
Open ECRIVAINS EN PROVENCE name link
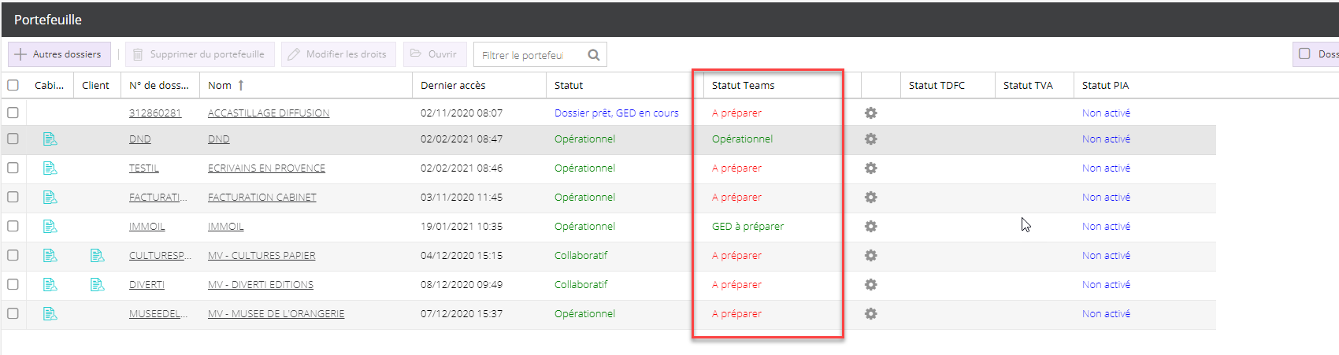point(266,168)
